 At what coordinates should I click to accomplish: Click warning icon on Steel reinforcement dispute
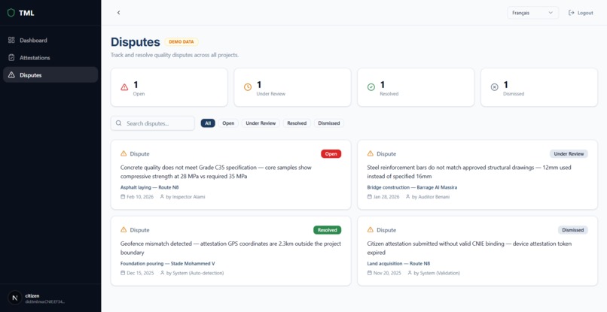click(370, 153)
